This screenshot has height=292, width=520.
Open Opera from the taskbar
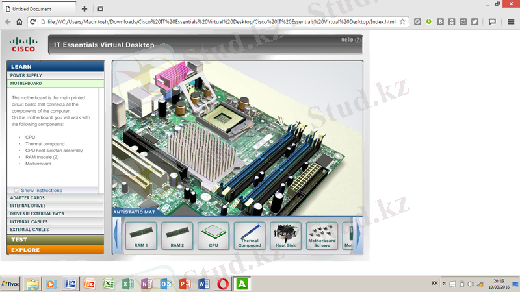[223, 284]
